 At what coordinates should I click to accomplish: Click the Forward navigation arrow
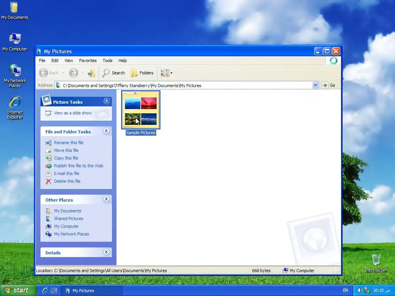[74, 73]
